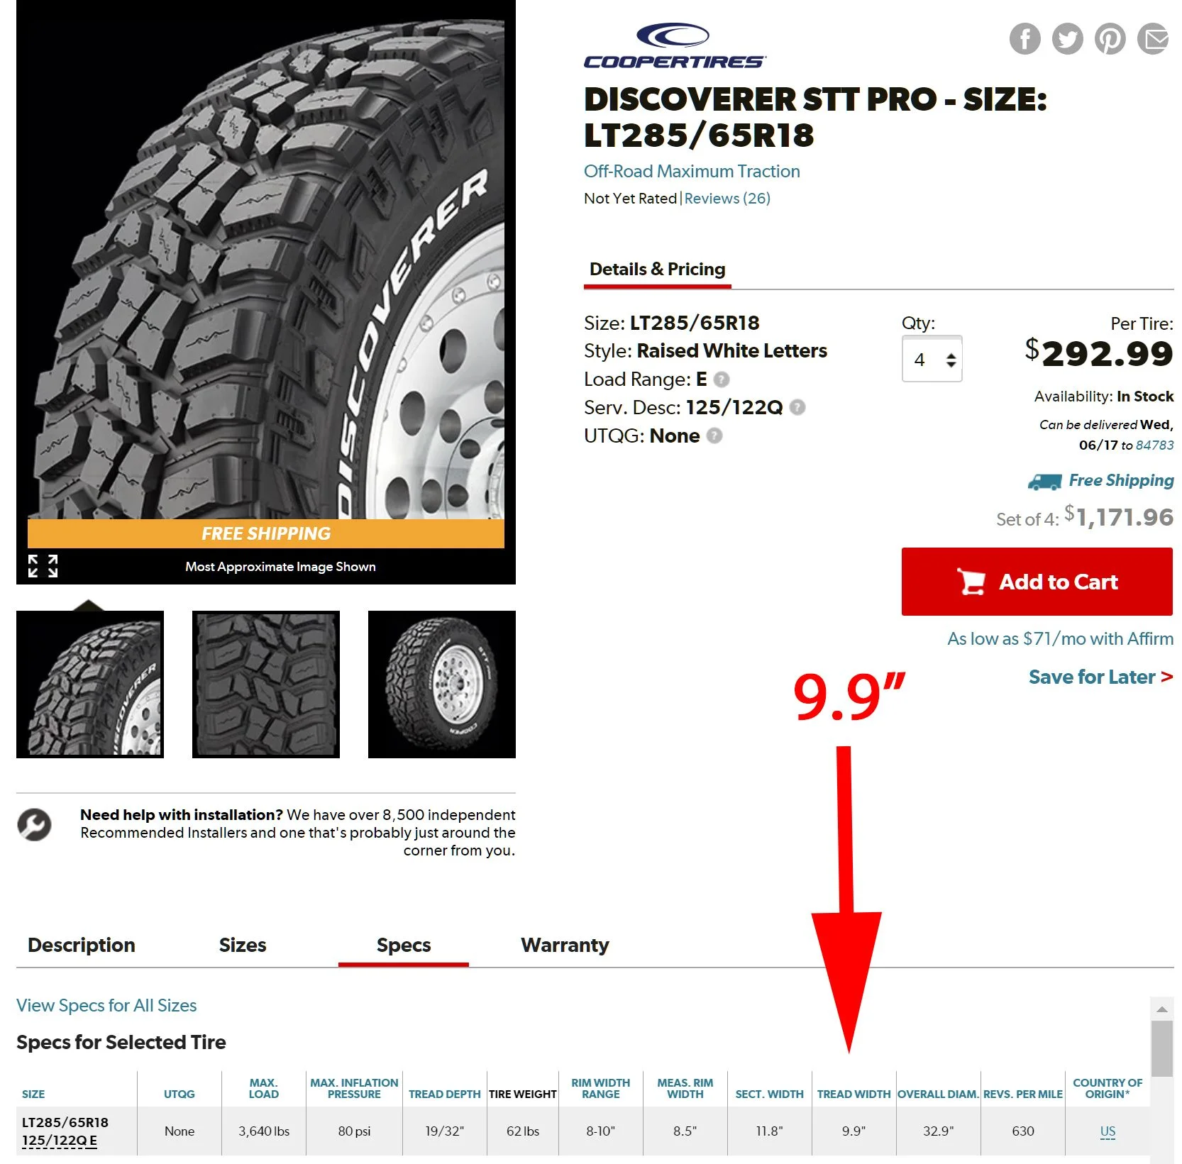
Task: Select the Warranty tab
Action: point(565,945)
